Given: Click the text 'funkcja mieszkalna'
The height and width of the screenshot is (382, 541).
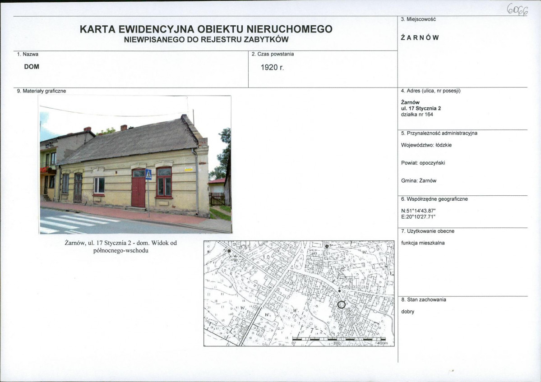Looking at the screenshot, I should (423, 243).
